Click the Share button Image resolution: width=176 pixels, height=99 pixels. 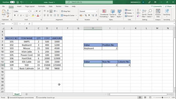point(169,6)
